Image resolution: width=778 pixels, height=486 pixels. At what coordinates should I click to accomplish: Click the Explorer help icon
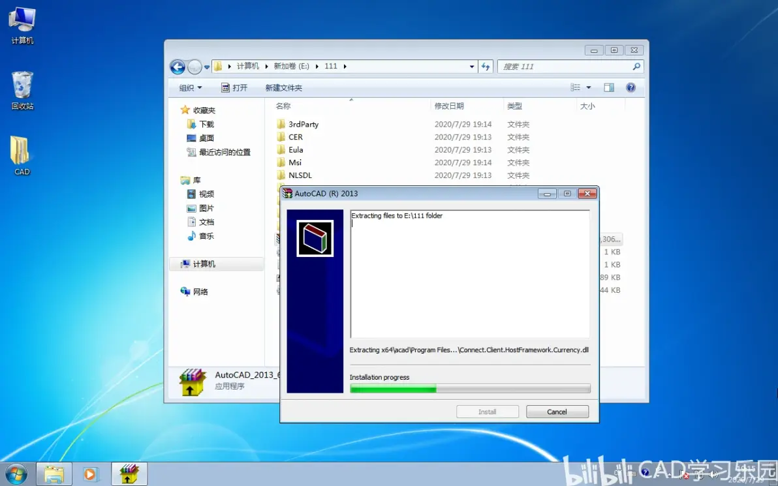click(630, 87)
